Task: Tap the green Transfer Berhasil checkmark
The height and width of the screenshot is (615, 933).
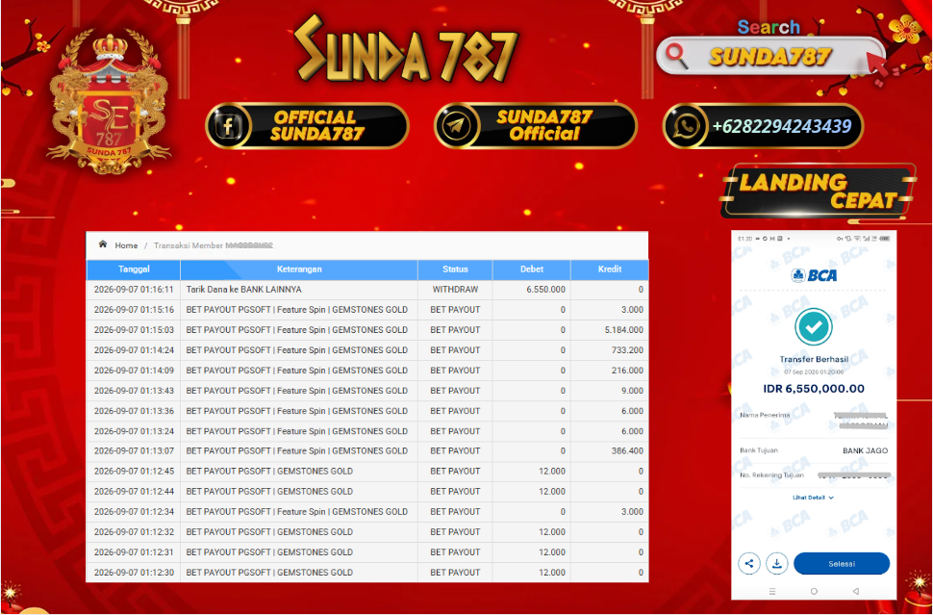Action: tap(814, 326)
